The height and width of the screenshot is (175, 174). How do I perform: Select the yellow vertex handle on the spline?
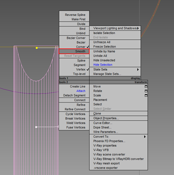pos(37,48)
